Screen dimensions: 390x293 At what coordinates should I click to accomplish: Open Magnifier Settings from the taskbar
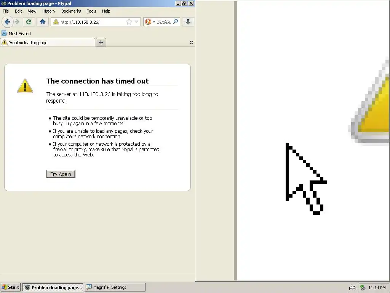click(115, 287)
